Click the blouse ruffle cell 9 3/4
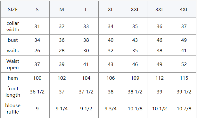The image size is (197, 118). click(111, 108)
